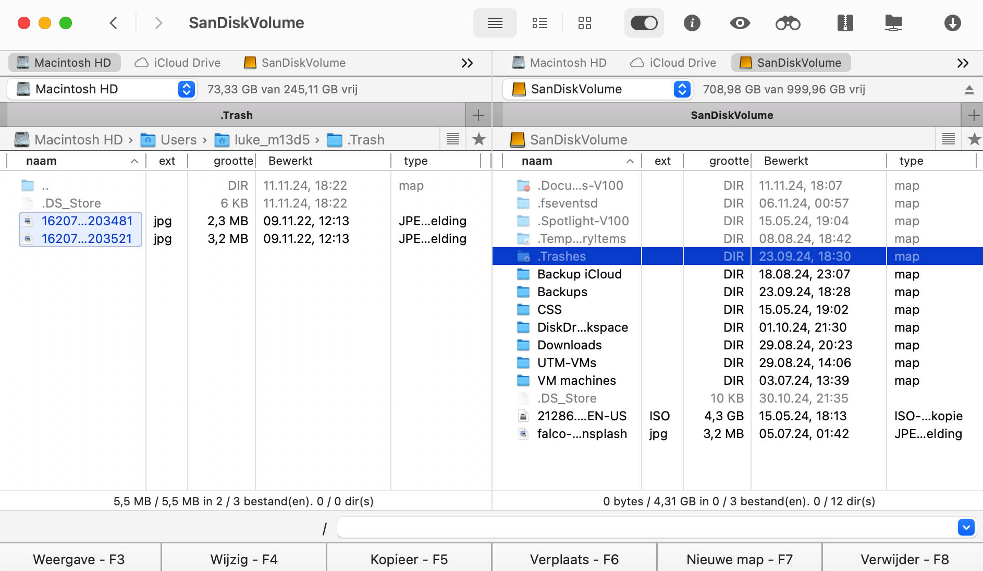Click Macintosh HD in left breadcrumb path

point(69,140)
